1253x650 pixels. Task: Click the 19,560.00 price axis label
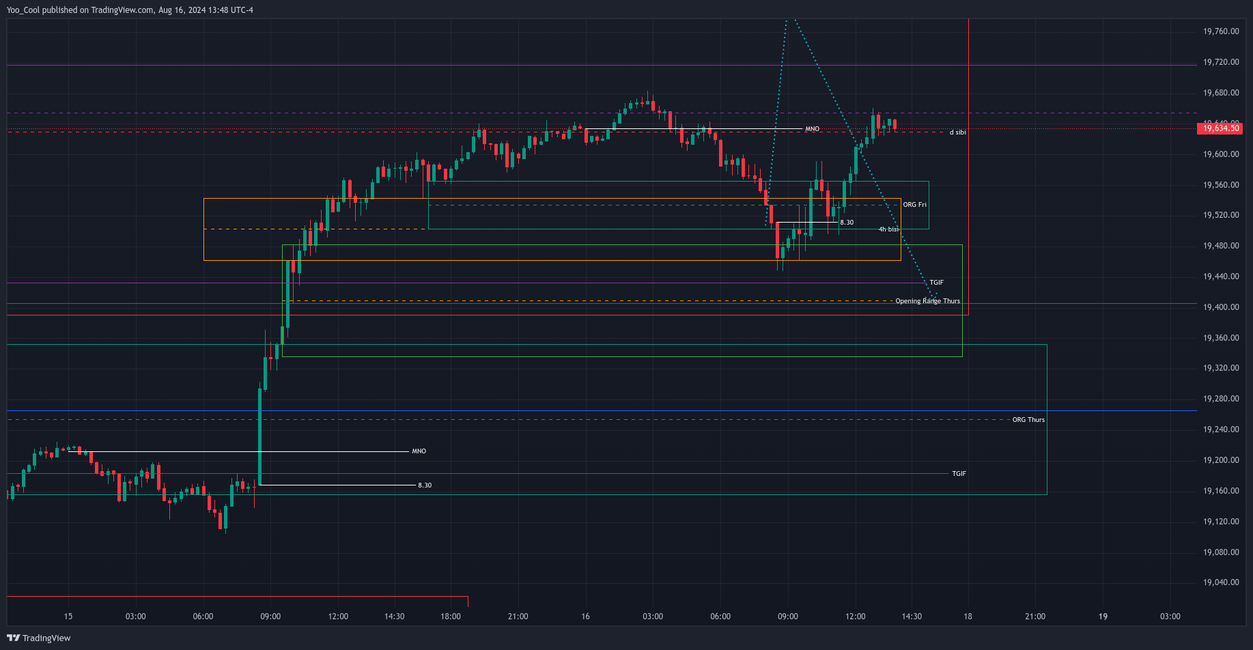1221,185
